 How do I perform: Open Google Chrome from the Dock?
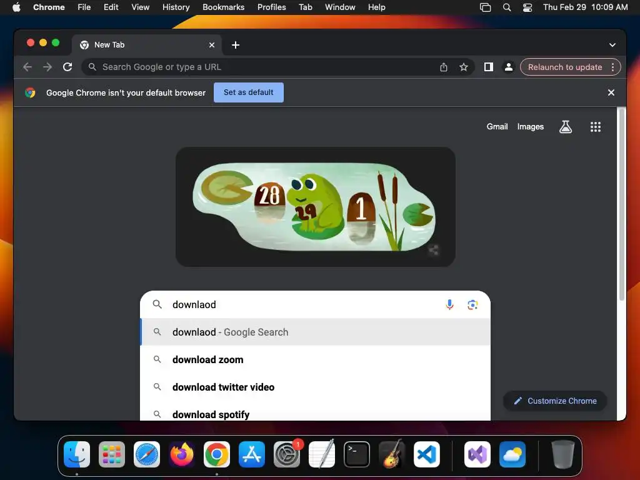point(217,454)
